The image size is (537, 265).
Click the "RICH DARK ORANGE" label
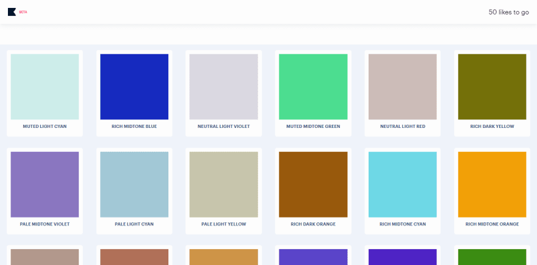pyautogui.click(x=313, y=224)
